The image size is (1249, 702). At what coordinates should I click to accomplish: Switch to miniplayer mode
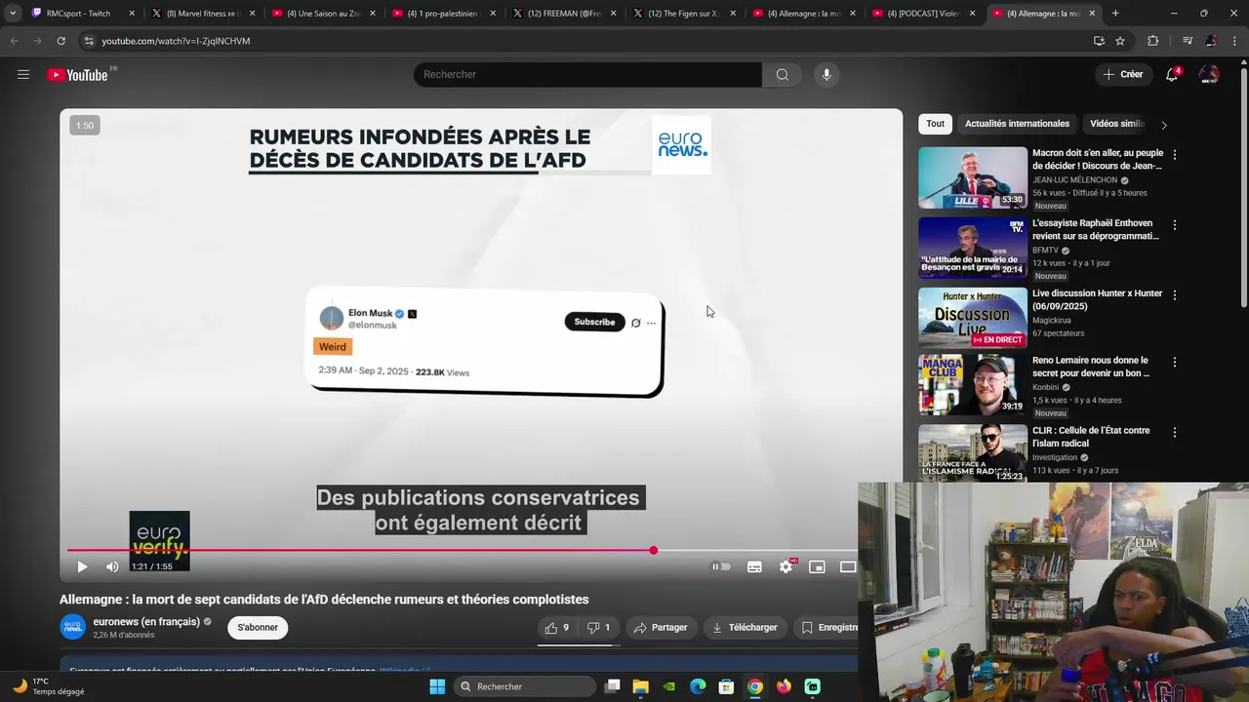(817, 566)
